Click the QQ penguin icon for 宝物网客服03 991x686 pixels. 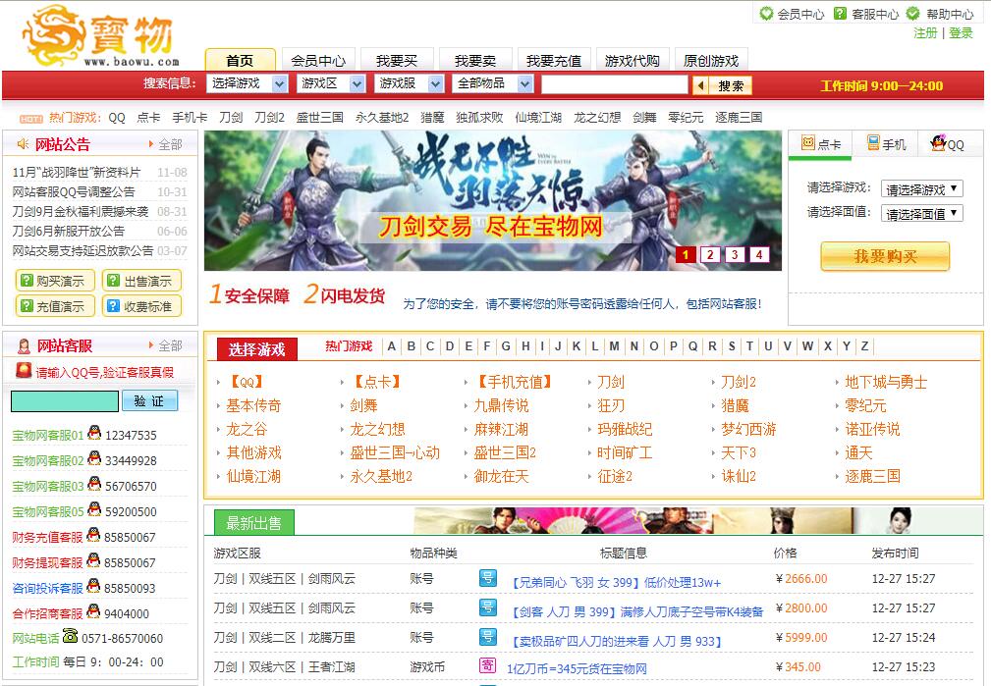(94, 484)
